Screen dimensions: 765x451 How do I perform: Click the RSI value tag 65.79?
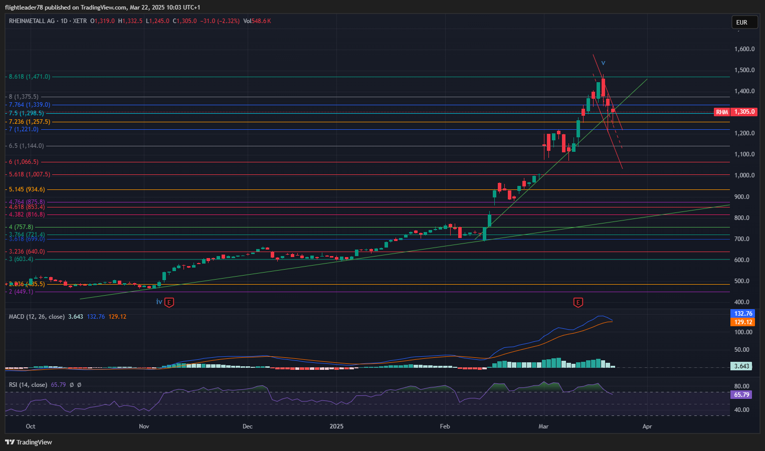point(741,395)
